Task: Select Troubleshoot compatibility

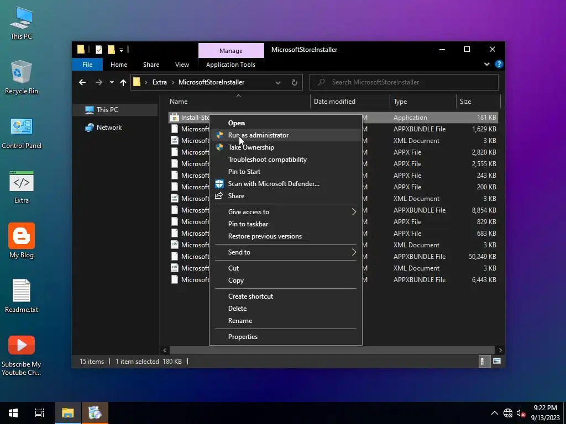Action: (x=286, y=160)
